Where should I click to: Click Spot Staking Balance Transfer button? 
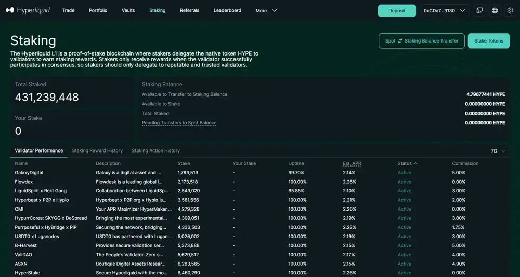point(421,41)
